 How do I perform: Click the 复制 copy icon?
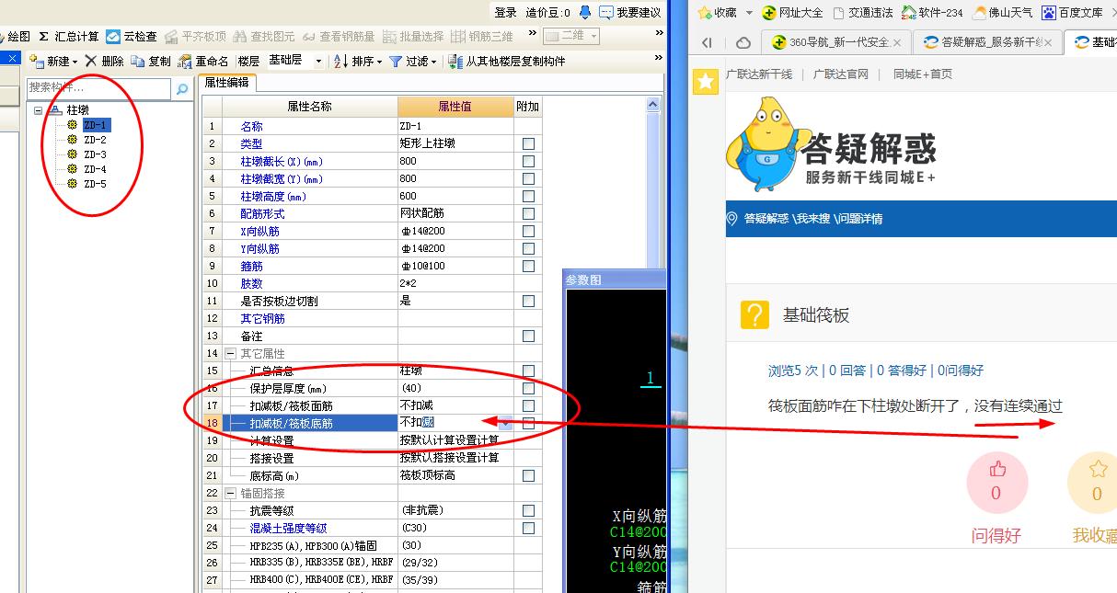pyautogui.click(x=138, y=61)
